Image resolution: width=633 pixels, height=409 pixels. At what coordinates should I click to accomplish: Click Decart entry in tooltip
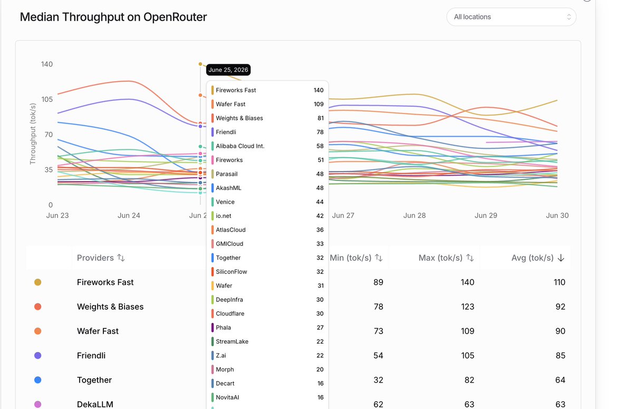267,384
